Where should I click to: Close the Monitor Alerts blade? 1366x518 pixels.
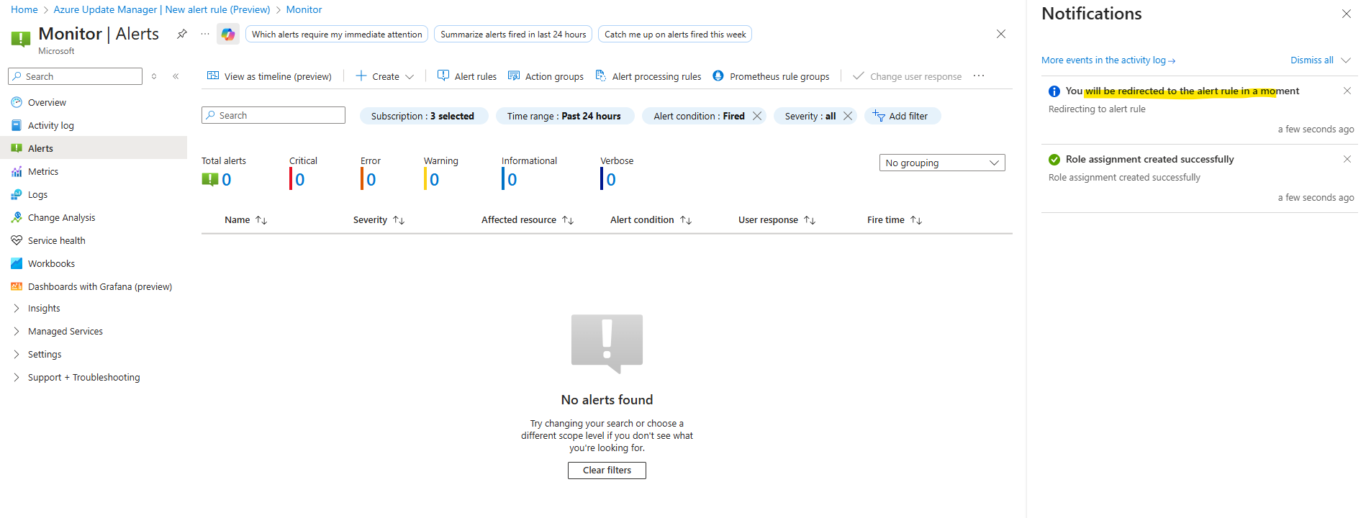point(1001,34)
